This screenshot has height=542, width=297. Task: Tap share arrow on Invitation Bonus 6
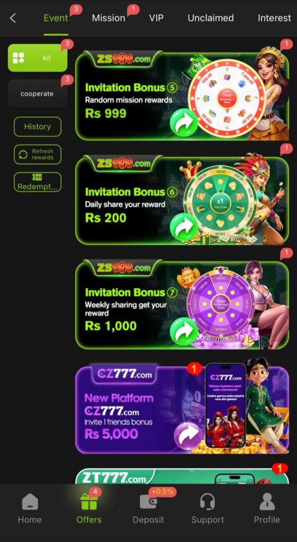click(x=184, y=227)
